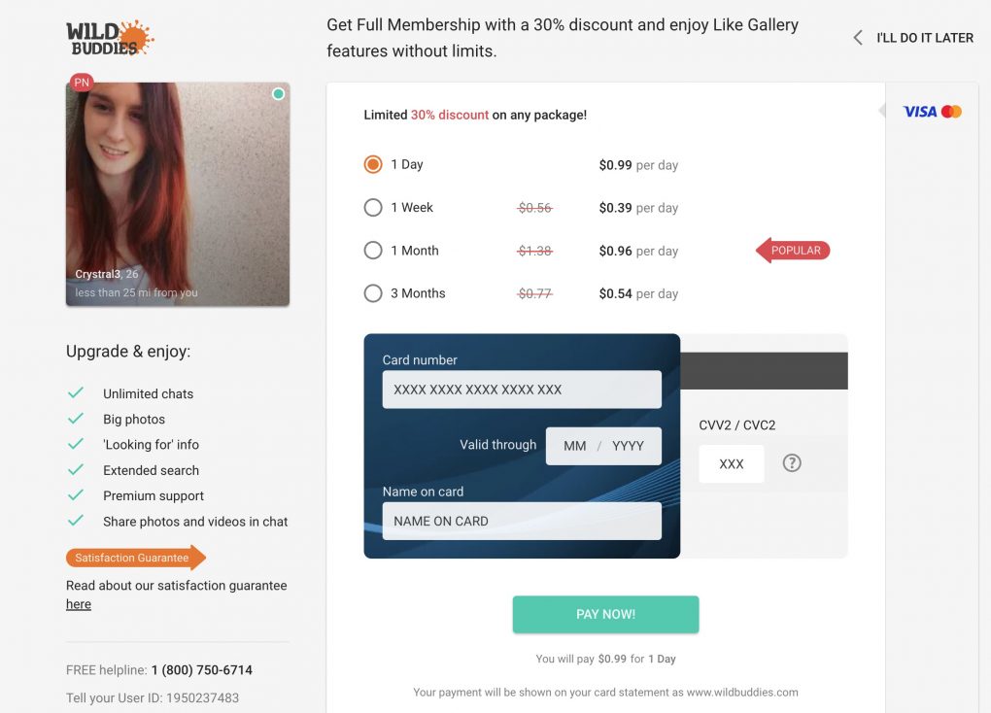
Task: Focus the Name on card field
Action: (x=522, y=521)
